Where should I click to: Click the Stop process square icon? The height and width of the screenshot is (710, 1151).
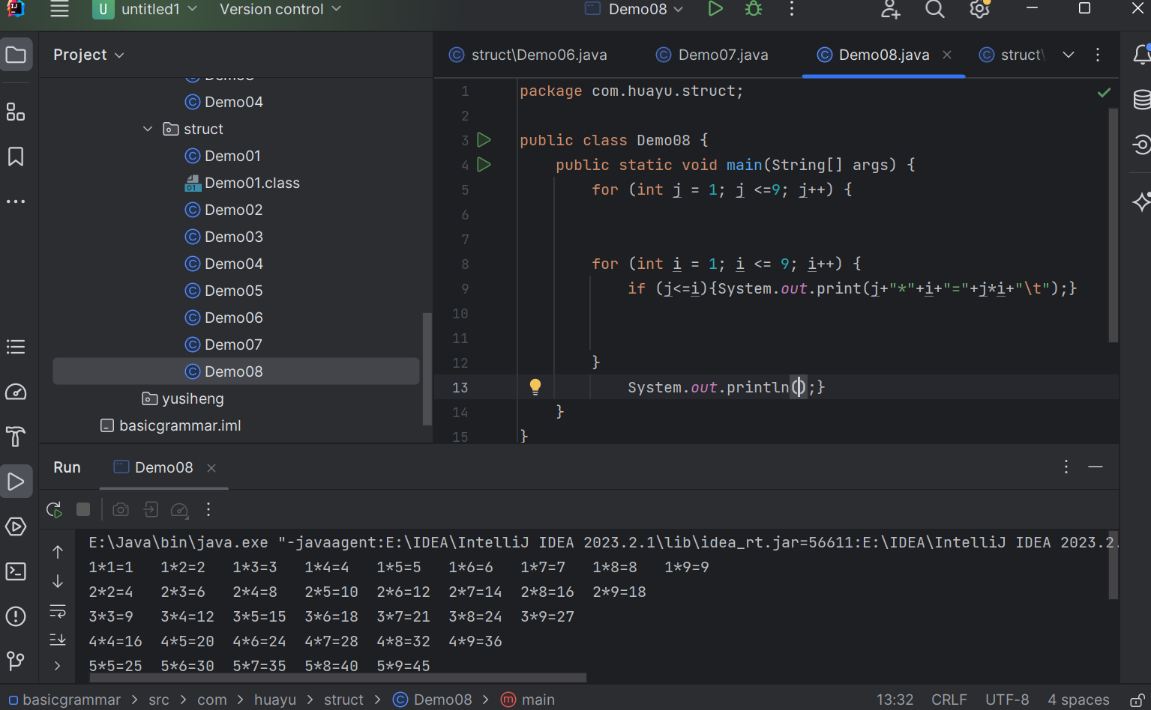click(83, 510)
